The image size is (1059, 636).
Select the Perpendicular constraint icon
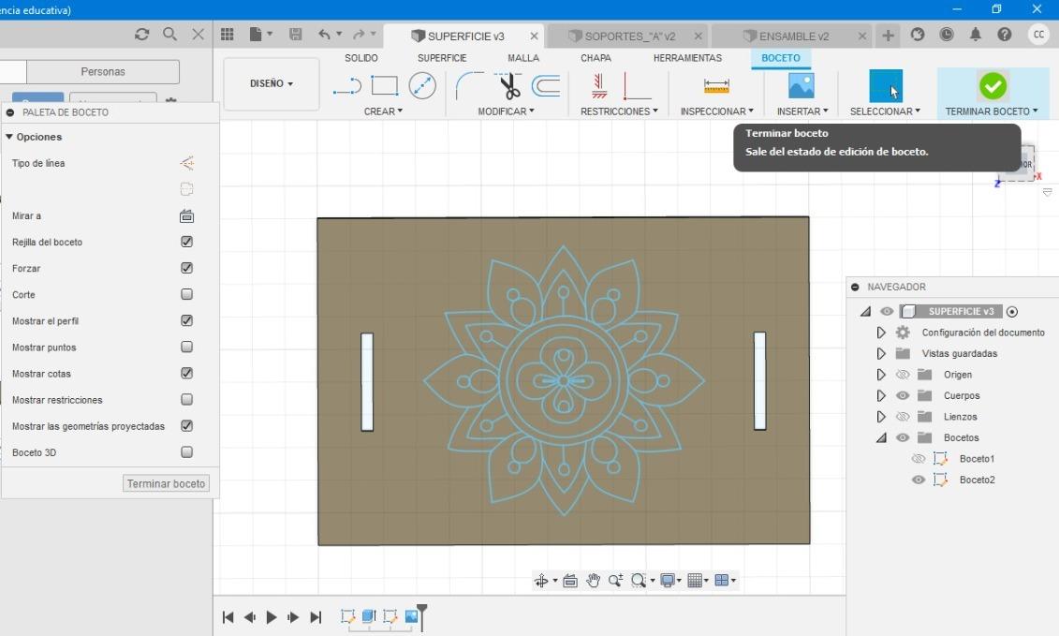636,86
